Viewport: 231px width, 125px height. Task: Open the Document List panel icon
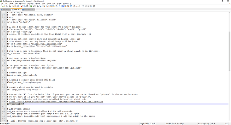pyautogui.click(x=71, y=6)
